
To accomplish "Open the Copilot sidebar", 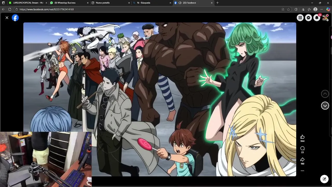I will 328,9.
